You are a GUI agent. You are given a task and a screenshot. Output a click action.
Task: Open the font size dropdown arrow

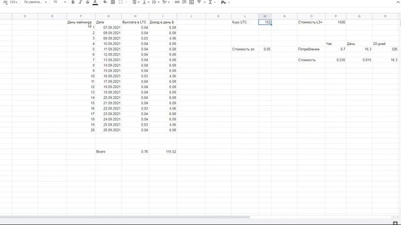pos(65,2)
